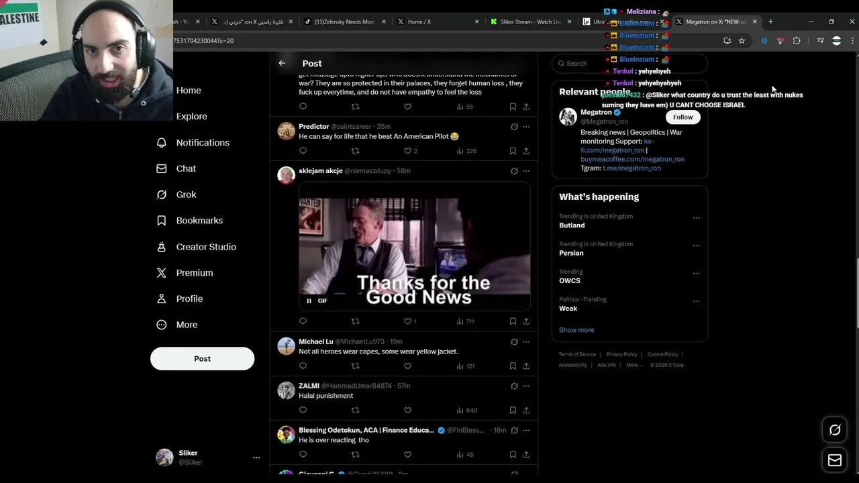Open options for OWCS trend

click(696, 273)
